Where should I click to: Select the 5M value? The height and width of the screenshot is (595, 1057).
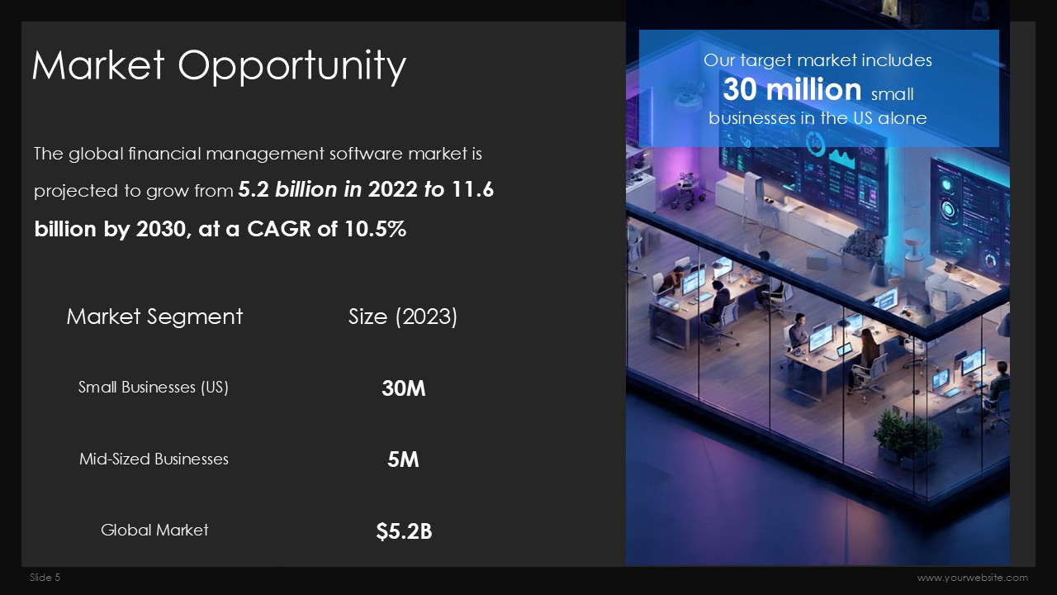(x=403, y=459)
